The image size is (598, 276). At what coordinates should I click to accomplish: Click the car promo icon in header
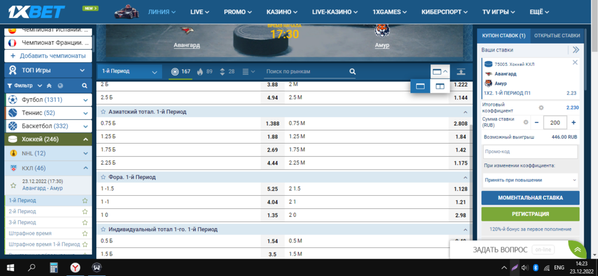point(126,12)
